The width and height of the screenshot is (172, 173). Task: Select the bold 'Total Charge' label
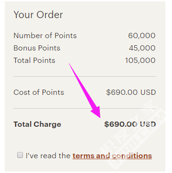pyautogui.click(x=37, y=124)
